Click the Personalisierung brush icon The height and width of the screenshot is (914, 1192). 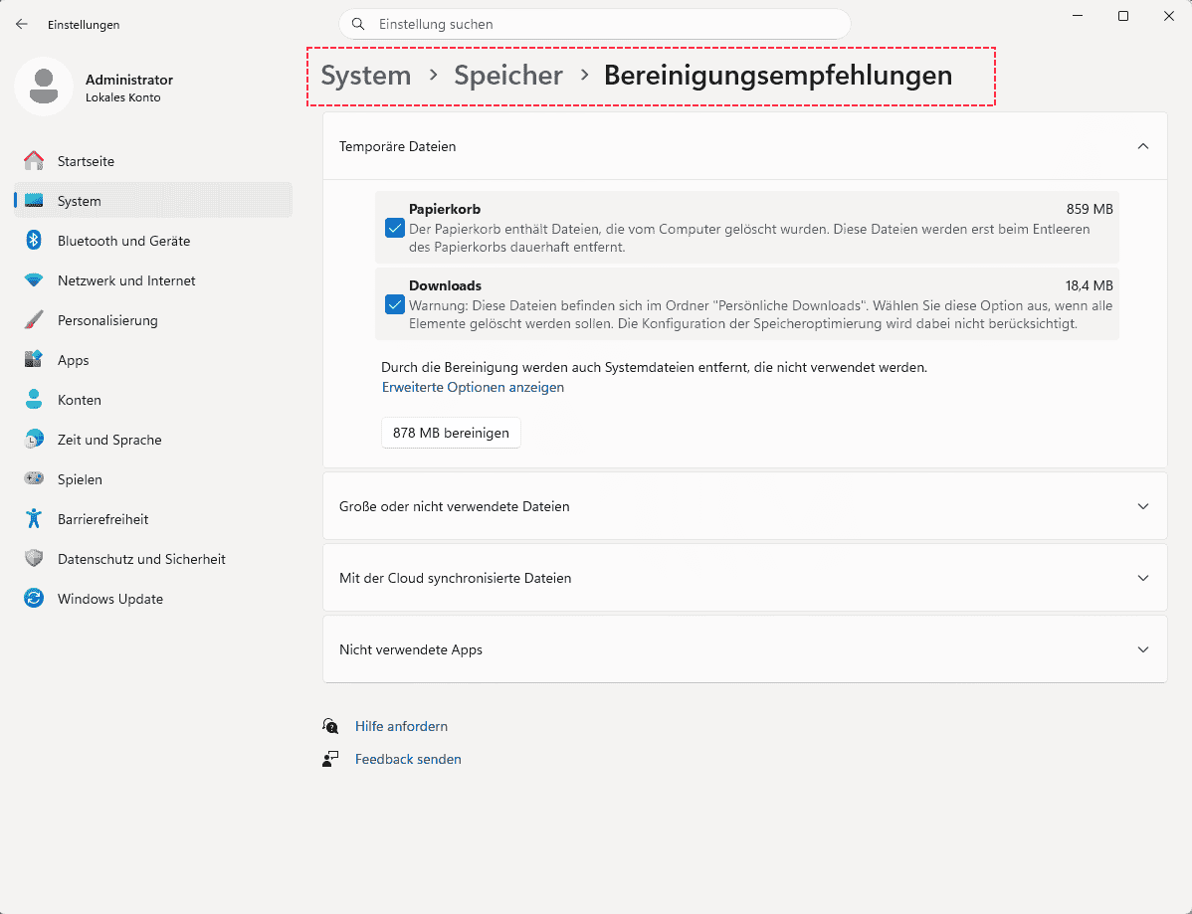tap(34, 320)
